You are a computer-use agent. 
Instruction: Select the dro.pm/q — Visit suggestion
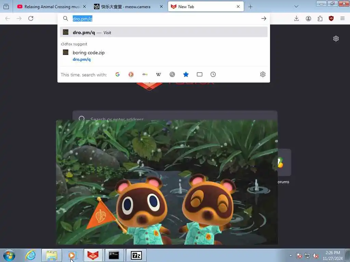point(164,32)
